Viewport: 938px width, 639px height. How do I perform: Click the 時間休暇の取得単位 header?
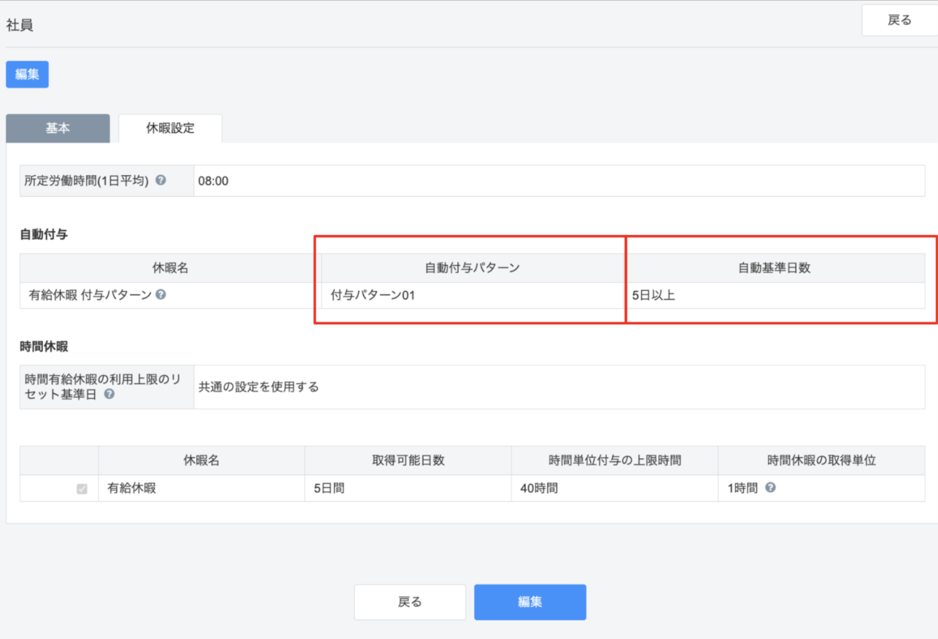pos(821,460)
